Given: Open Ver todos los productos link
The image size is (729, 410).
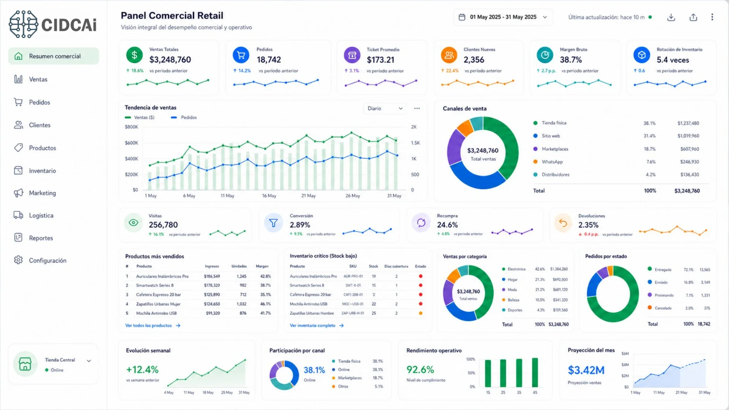Looking at the screenshot, I should coord(153,325).
